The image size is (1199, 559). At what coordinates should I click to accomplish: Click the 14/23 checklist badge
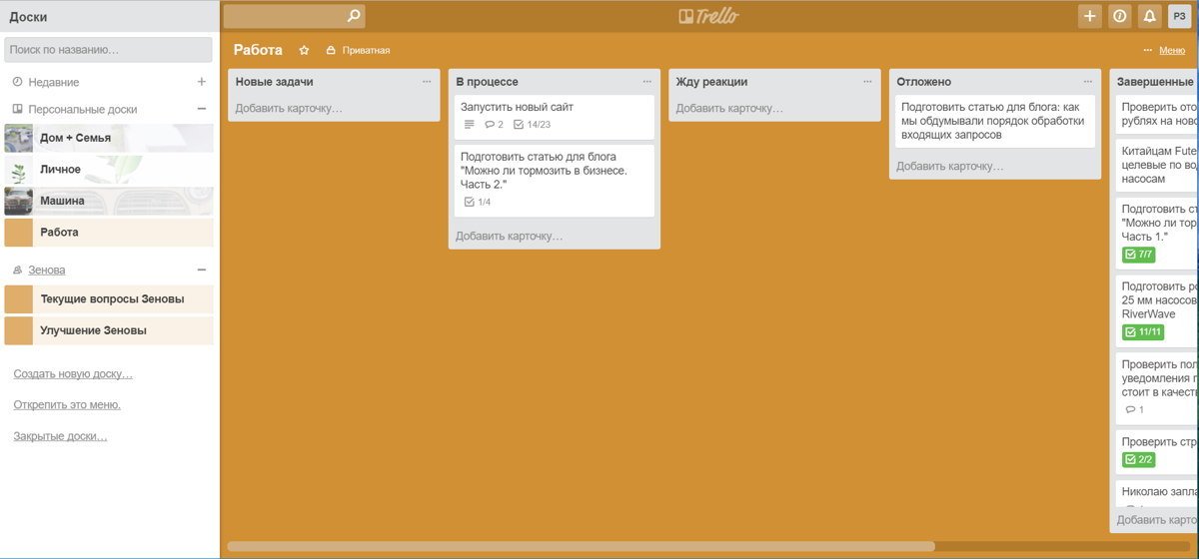(x=532, y=125)
